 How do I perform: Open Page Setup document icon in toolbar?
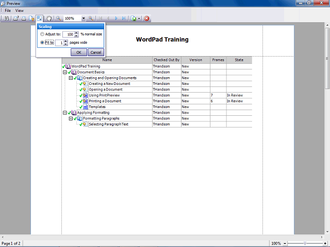tap(31, 19)
